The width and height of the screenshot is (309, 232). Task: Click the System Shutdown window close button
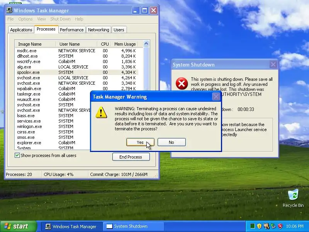(x=273, y=65)
